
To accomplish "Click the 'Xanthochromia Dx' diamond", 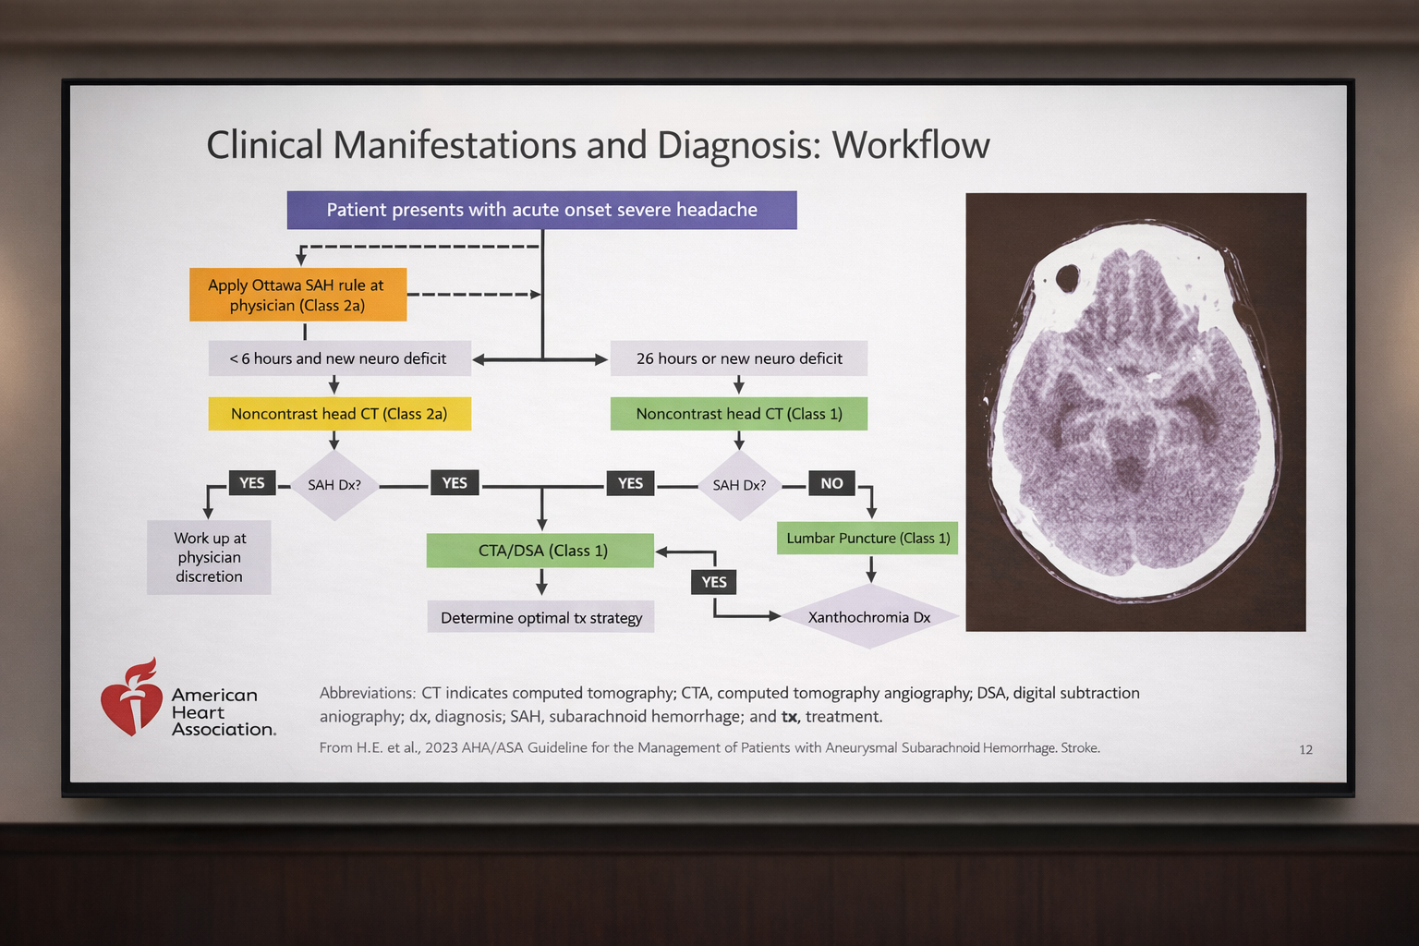I will pyautogui.click(x=868, y=617).
